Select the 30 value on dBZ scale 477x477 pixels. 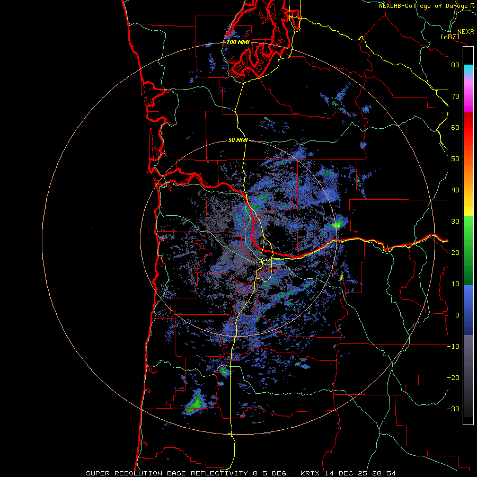pyautogui.click(x=455, y=222)
